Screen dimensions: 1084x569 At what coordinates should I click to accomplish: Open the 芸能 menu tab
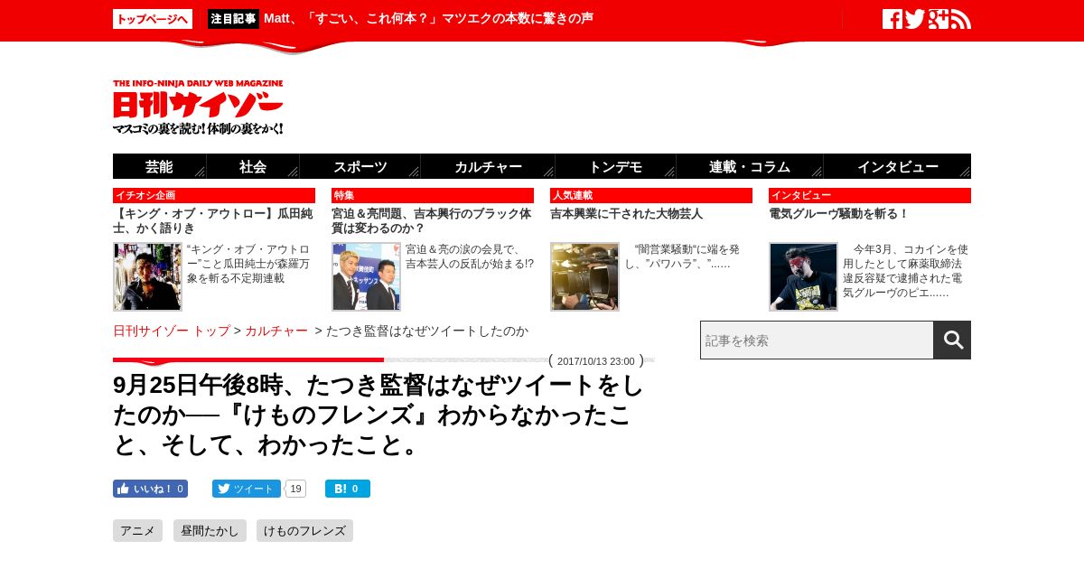(x=159, y=166)
